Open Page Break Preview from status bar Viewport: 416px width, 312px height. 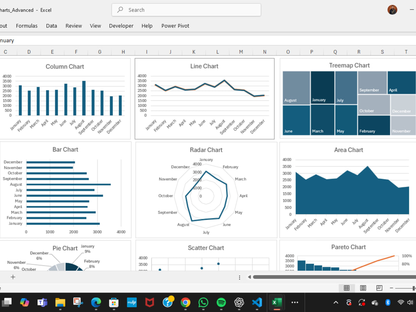coord(378,288)
